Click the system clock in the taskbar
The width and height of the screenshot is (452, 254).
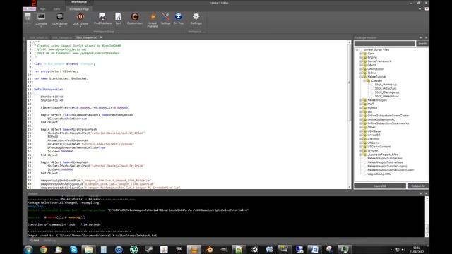point(417,250)
